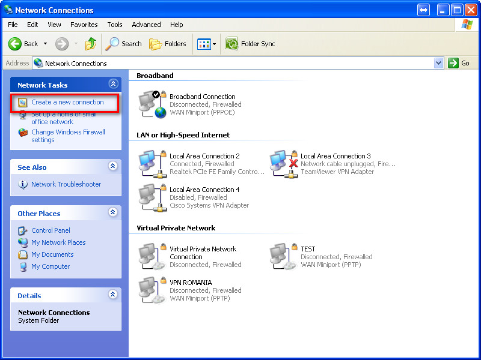Click the double-arrow title bar button
The width and height of the screenshot is (481, 360).
tap(423, 10)
